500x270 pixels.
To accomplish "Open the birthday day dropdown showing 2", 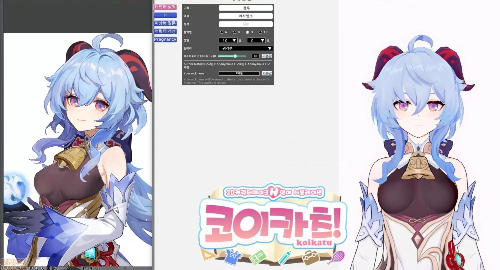I will coord(256,40).
